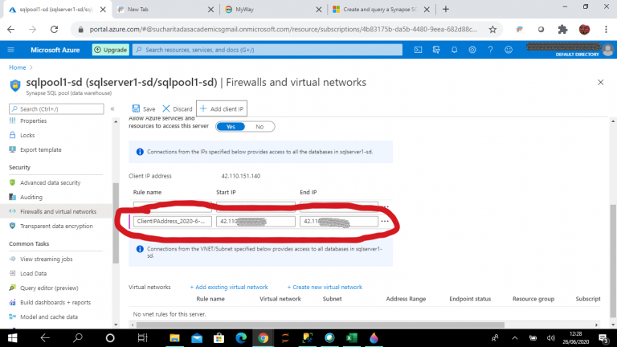617x347 pixels.
Task: Click Add client IP
Action: 222,109
